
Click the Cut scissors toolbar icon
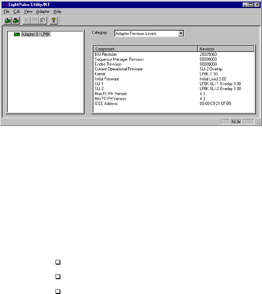27,20
